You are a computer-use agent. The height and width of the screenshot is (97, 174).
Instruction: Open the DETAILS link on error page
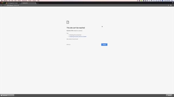68,44
